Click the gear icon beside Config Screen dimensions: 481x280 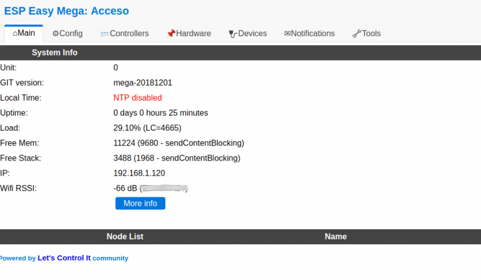point(56,34)
